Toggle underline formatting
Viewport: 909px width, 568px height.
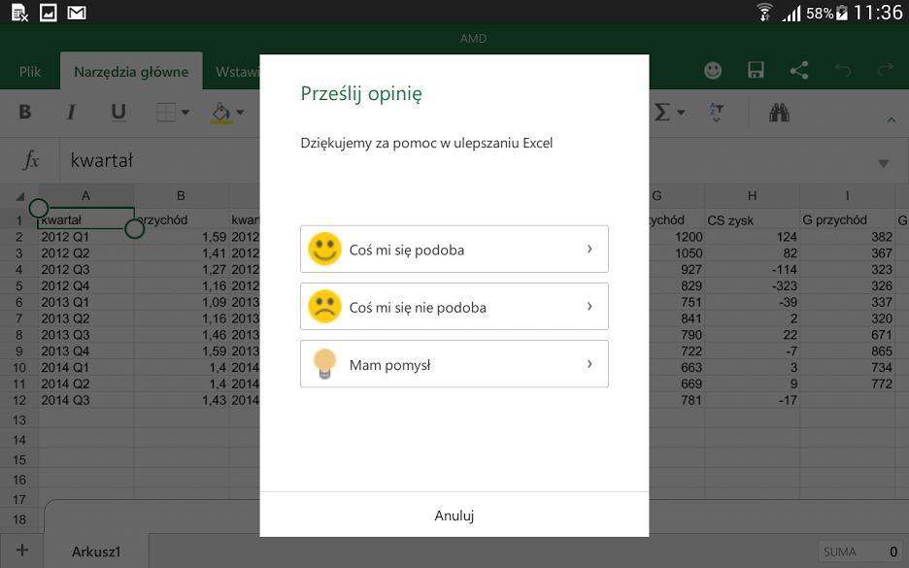coord(118,112)
